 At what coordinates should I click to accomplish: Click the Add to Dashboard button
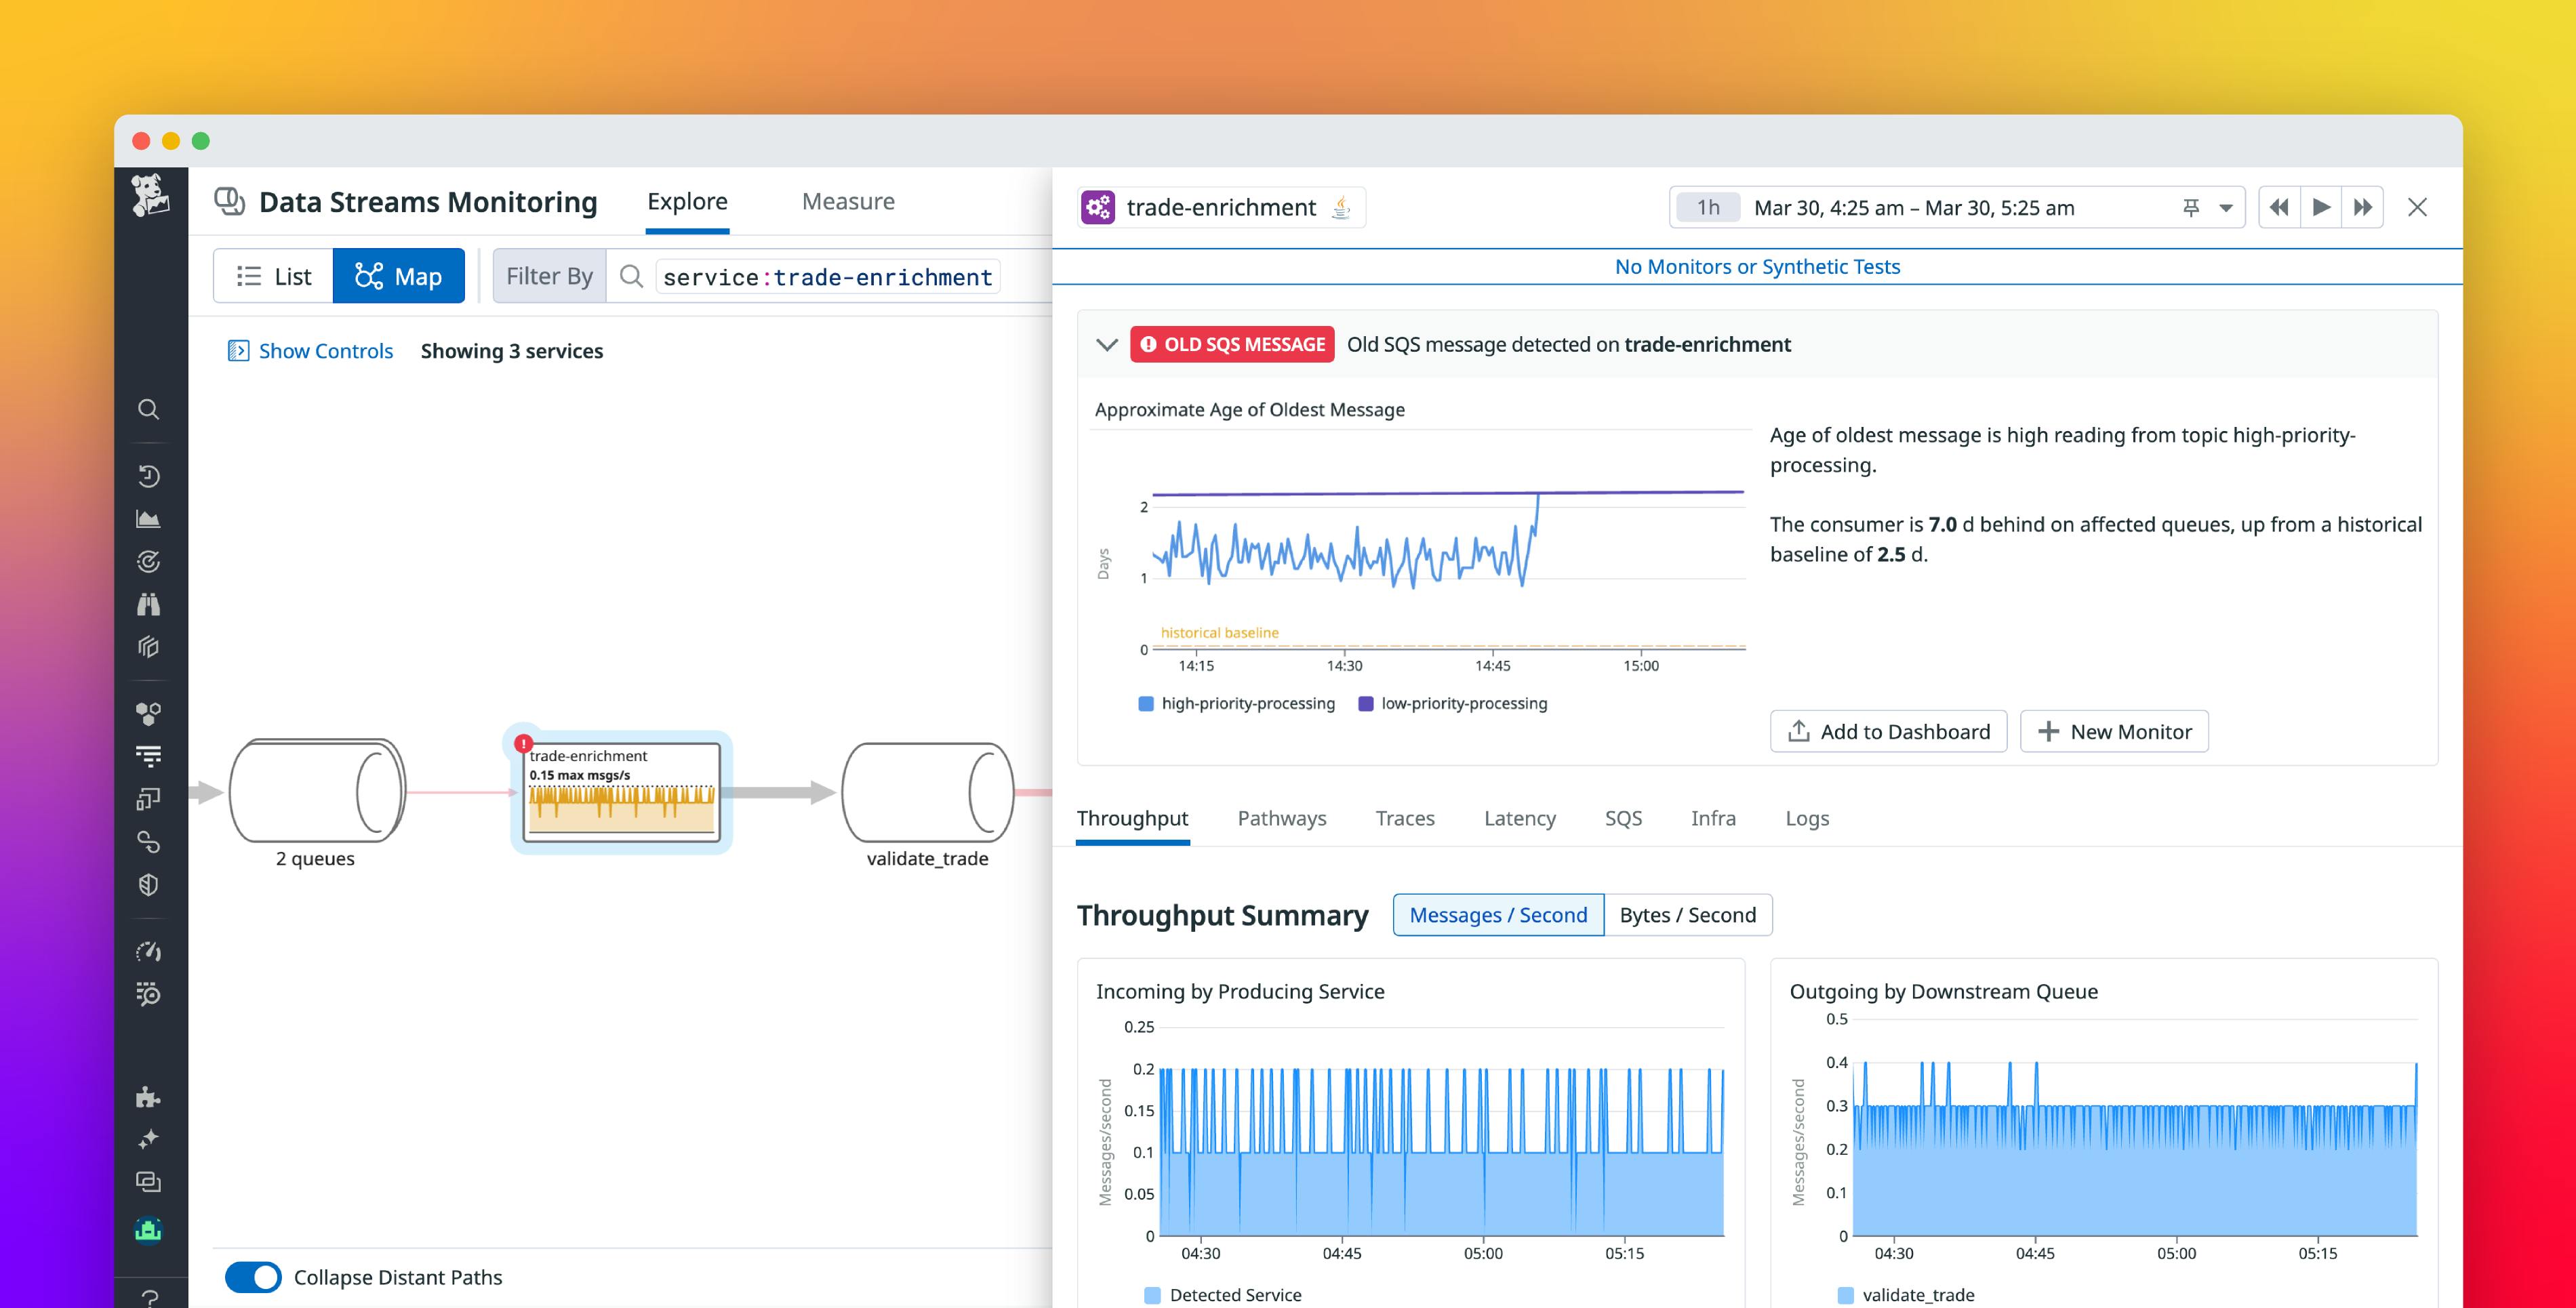point(1888,731)
